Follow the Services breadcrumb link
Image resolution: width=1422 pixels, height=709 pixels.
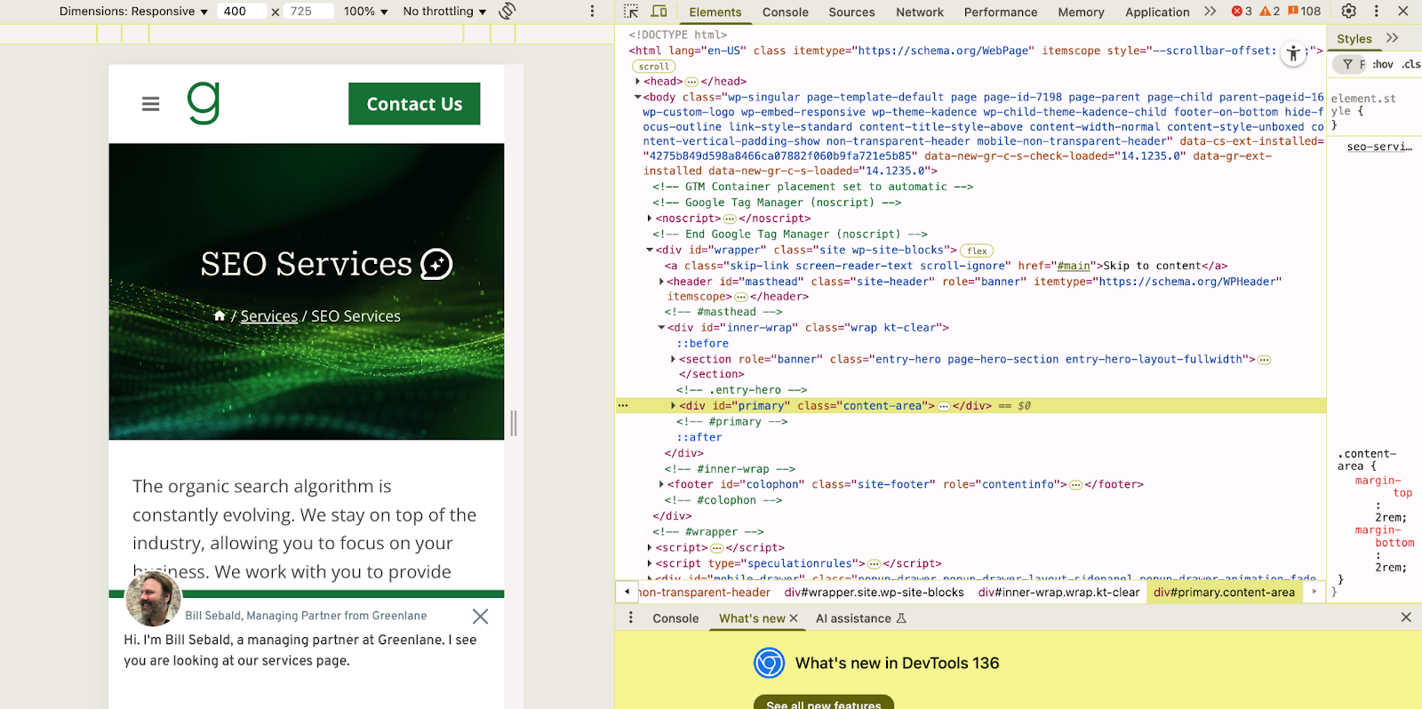coord(269,316)
